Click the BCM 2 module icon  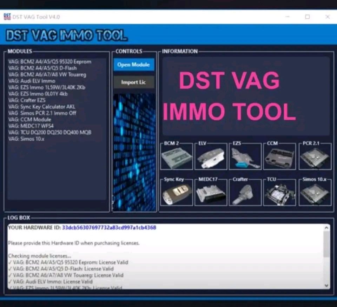pyautogui.click(x=177, y=158)
